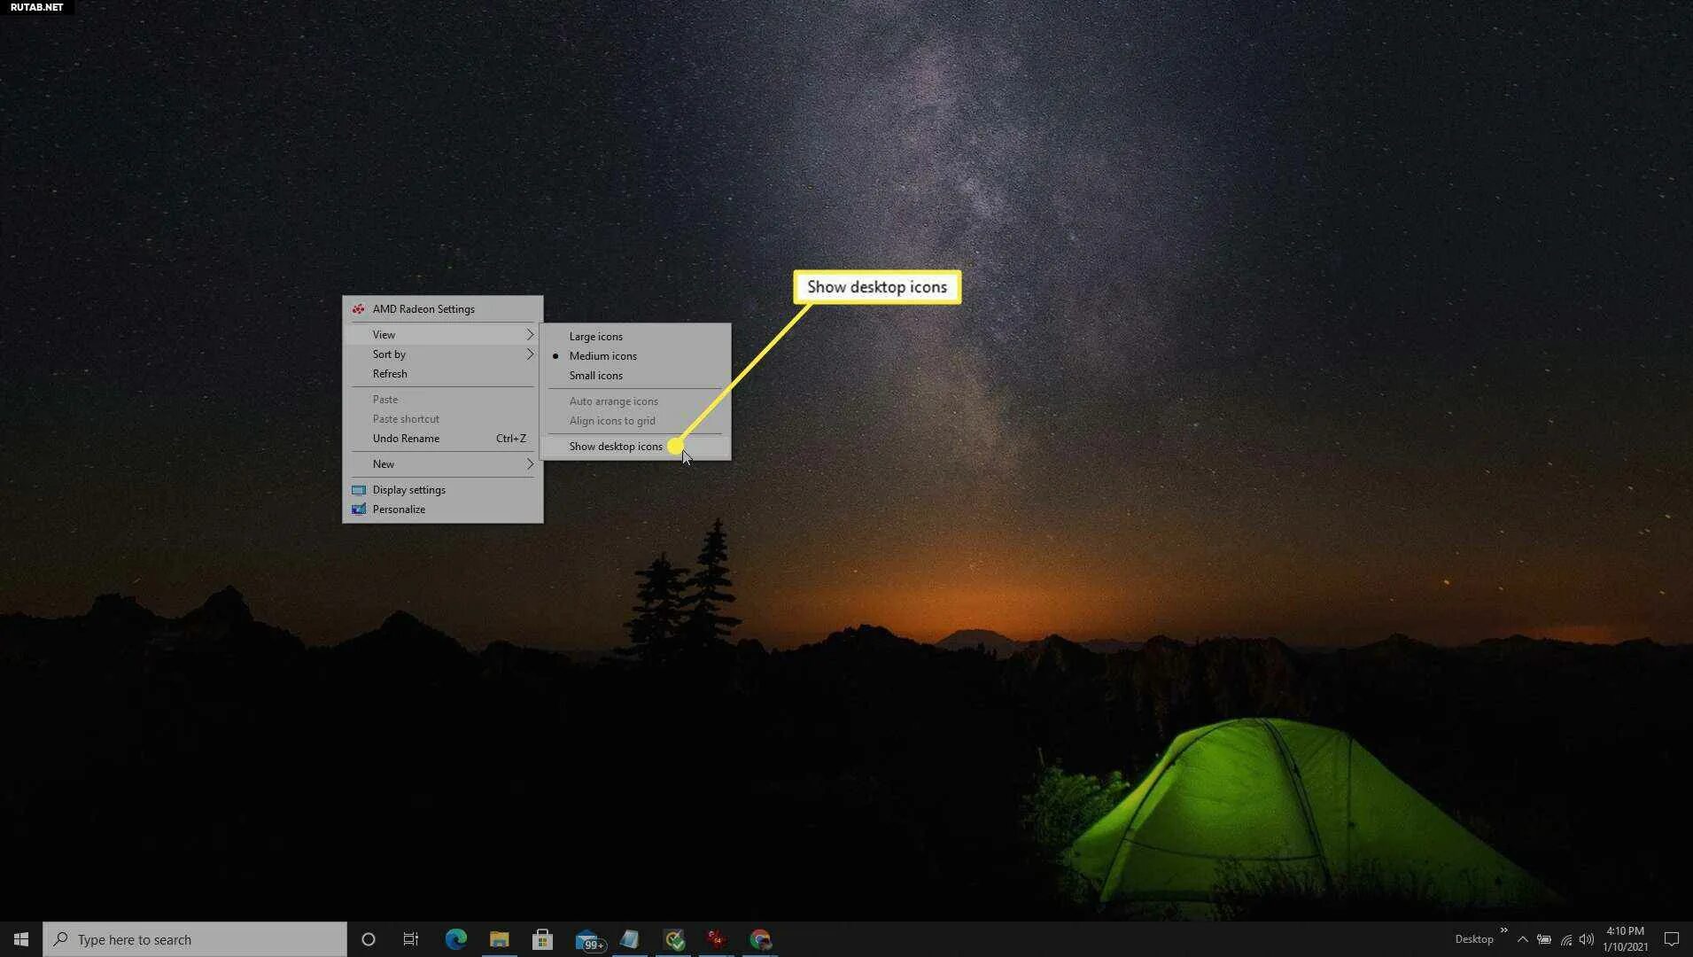Choose Refresh in the context menu
This screenshot has width=1693, height=957.
click(x=443, y=374)
